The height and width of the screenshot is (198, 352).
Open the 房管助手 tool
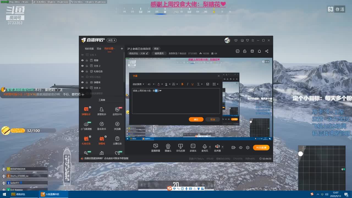pyautogui.click(x=101, y=111)
